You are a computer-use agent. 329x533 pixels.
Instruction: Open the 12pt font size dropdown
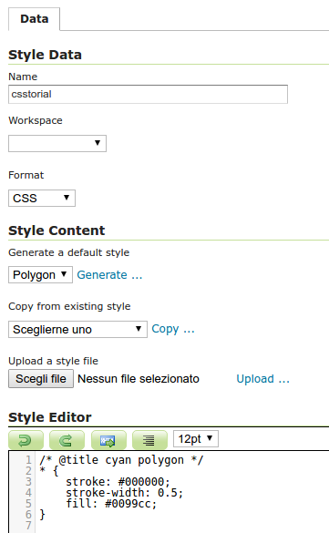[x=196, y=439]
